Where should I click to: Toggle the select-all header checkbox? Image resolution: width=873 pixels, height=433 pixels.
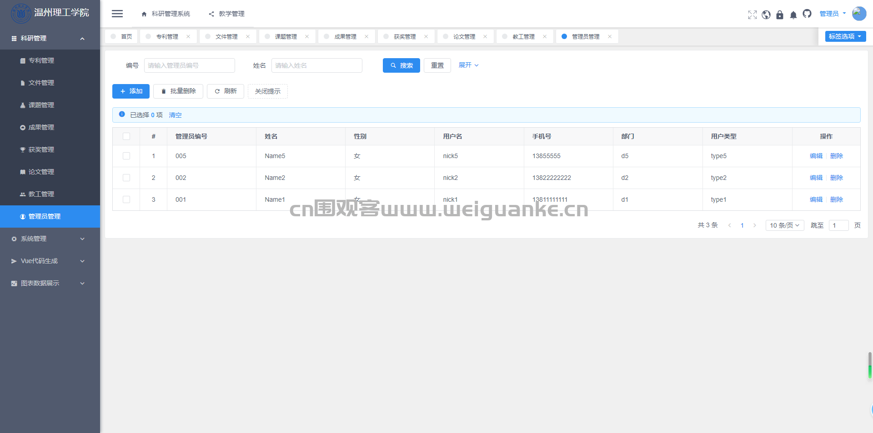pos(126,136)
